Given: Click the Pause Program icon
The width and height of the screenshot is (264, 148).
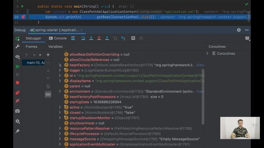Looking at the screenshot, I should [x=17, y=74].
